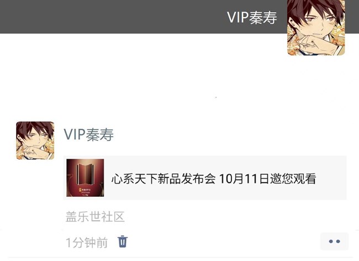Click the tiny dot in the blank white area
359x261 pixels.
(x=216, y=97)
